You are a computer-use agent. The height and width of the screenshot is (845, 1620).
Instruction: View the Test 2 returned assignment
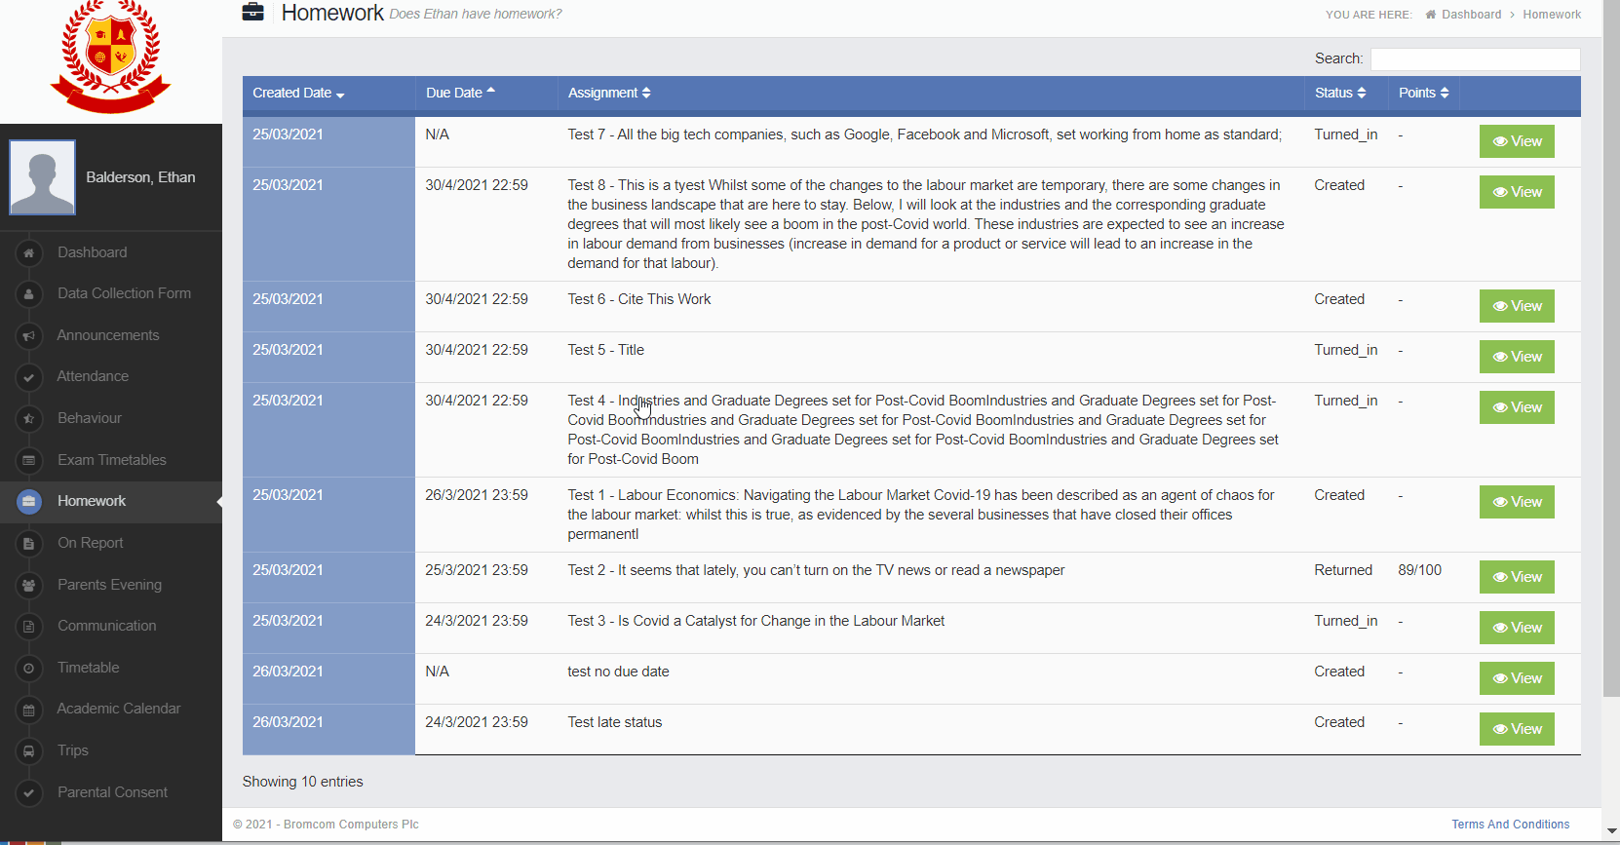coord(1517,577)
